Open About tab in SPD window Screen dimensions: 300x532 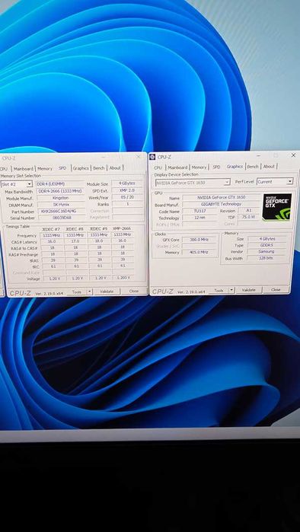(115, 167)
